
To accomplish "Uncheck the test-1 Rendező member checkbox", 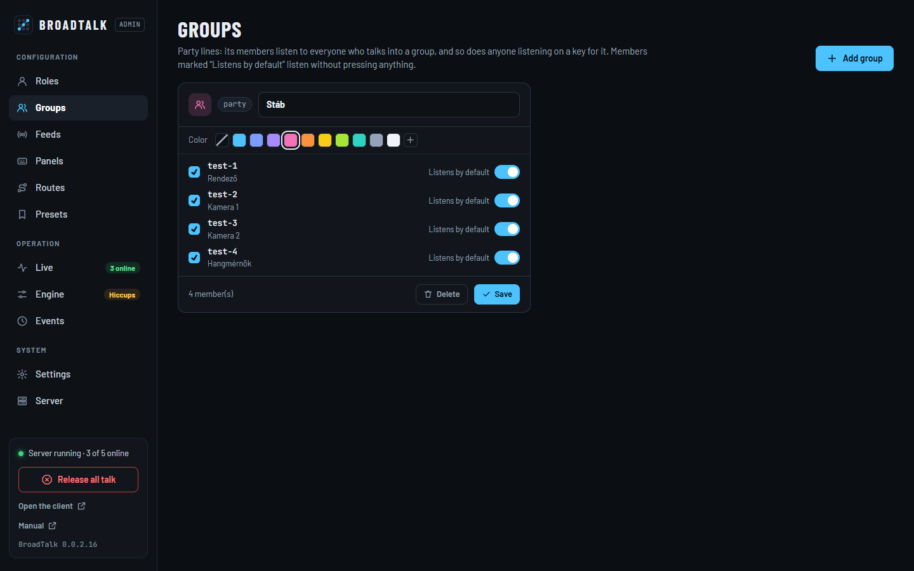I will (194, 172).
